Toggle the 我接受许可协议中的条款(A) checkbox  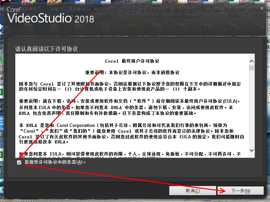(19, 162)
